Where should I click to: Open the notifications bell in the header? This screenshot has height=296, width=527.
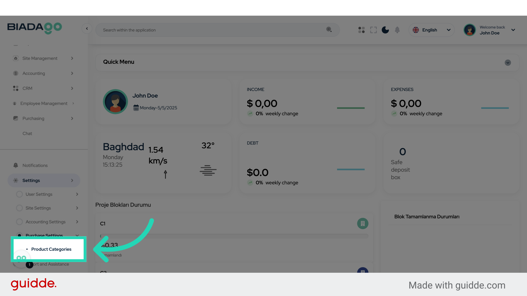397,30
